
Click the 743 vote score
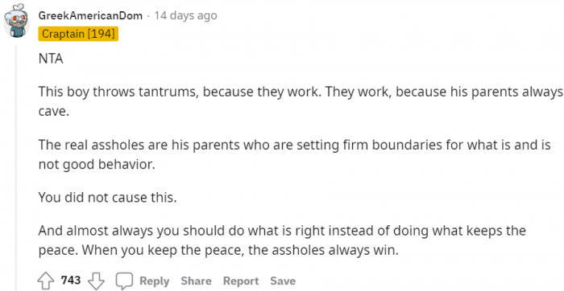(x=71, y=280)
